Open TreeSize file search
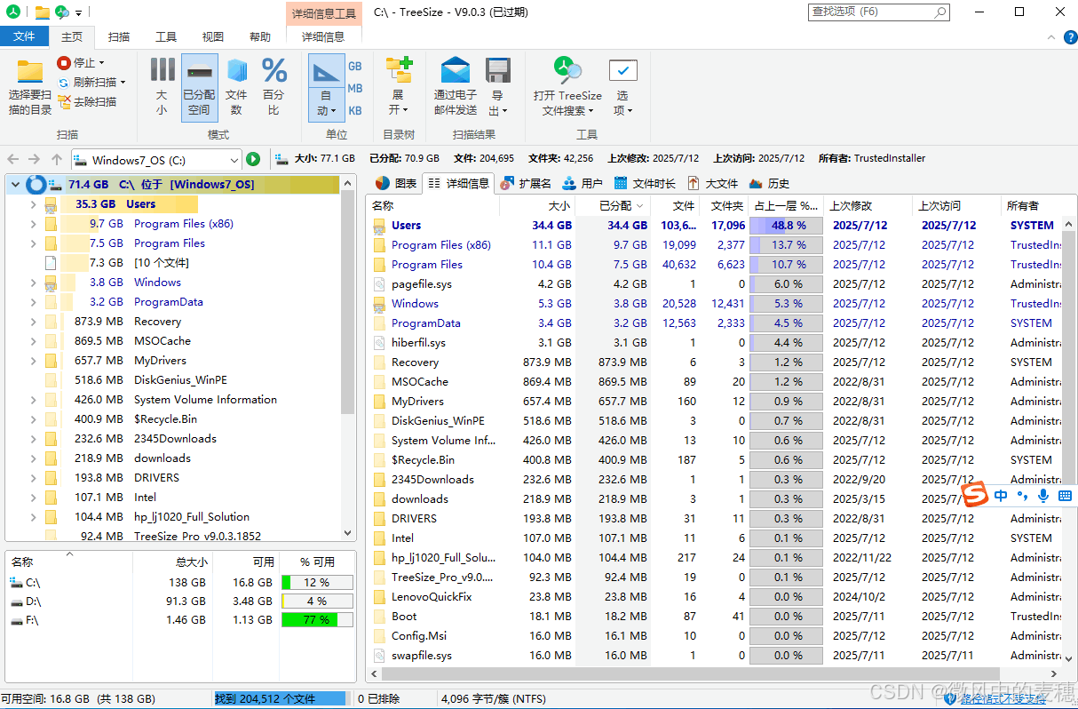 (567, 88)
